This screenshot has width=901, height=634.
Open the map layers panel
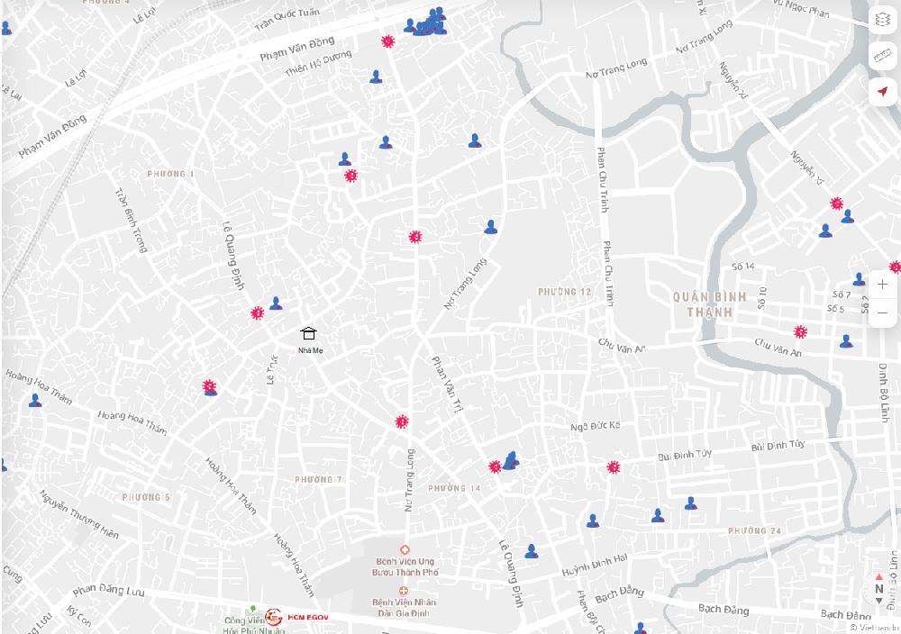point(883,20)
